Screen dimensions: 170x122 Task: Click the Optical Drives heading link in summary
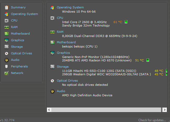(x=67, y=81)
